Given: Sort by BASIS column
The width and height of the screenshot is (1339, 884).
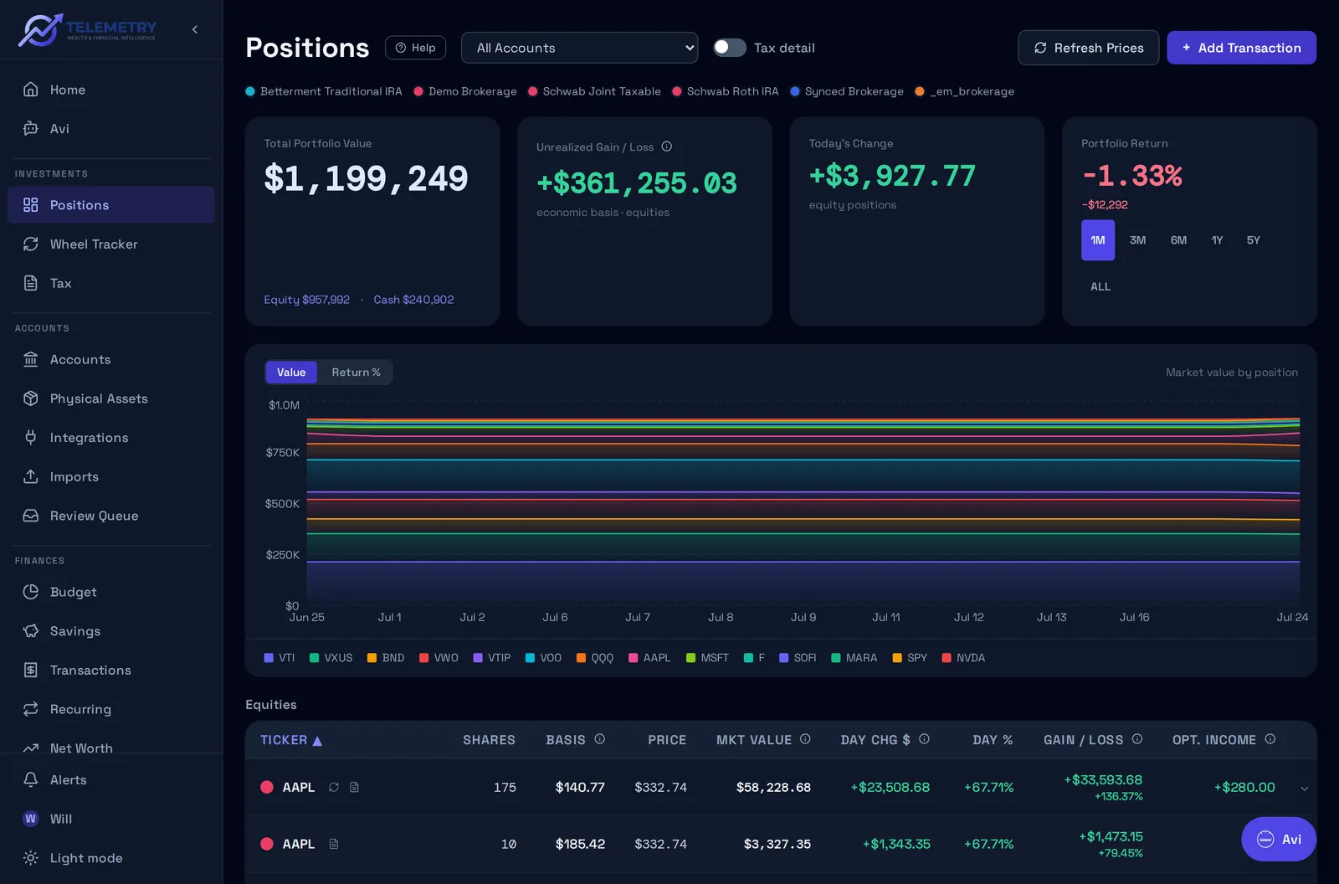Looking at the screenshot, I should click(x=566, y=740).
